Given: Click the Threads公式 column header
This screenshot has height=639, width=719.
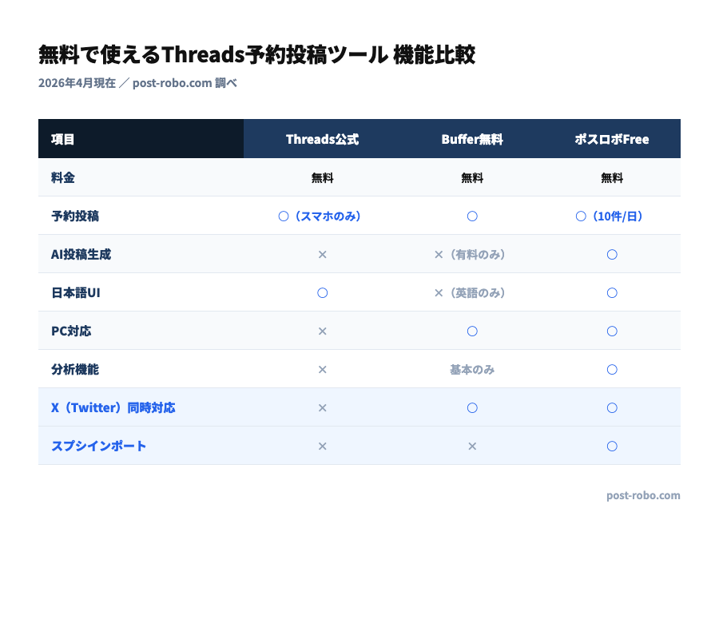Looking at the screenshot, I should (x=323, y=139).
